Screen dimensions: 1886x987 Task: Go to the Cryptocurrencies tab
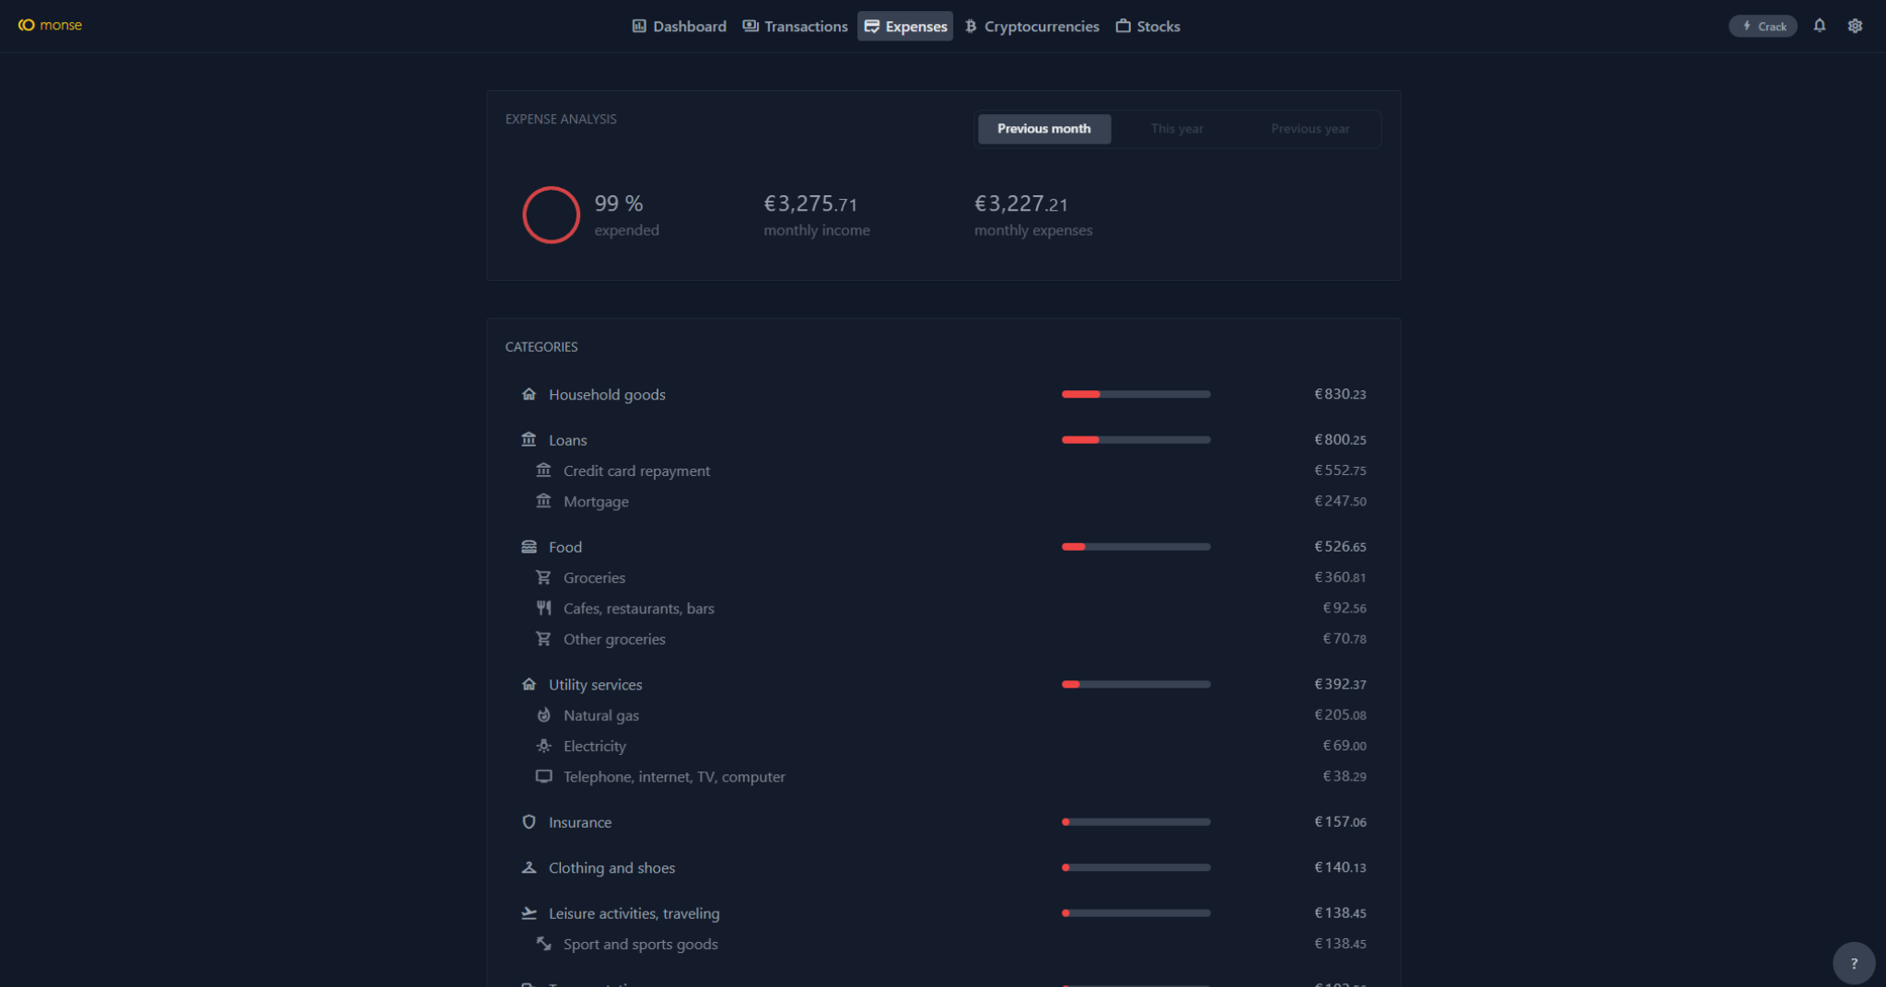coord(1031,26)
